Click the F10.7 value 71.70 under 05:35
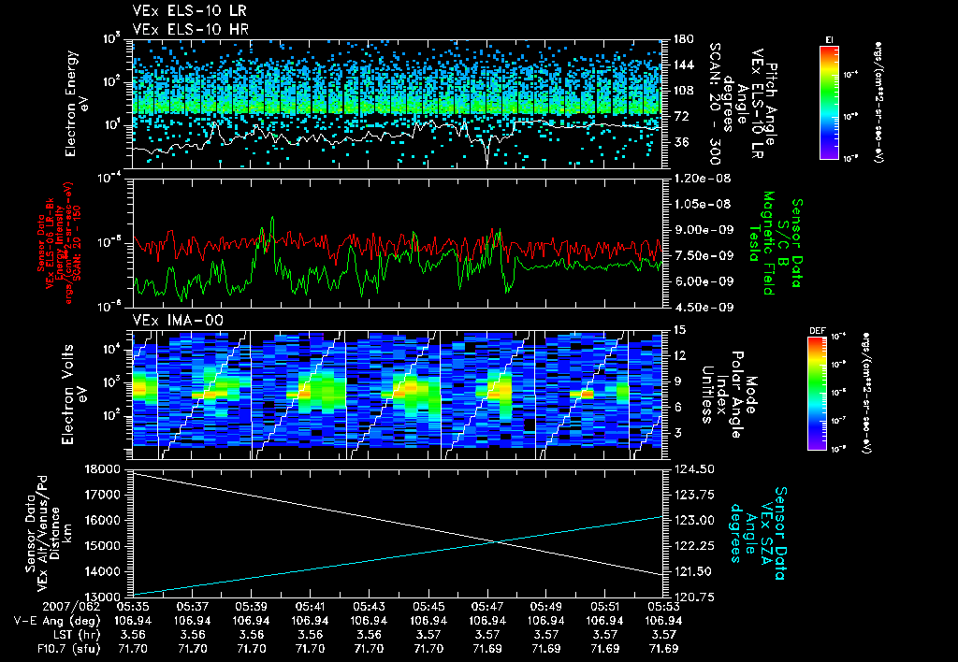 point(132,649)
